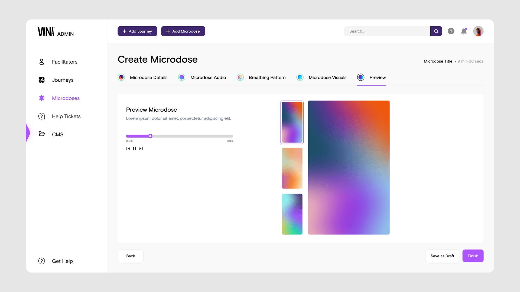The height and width of the screenshot is (292, 520).
Task: Switch to Microdose Details step
Action: (148, 77)
